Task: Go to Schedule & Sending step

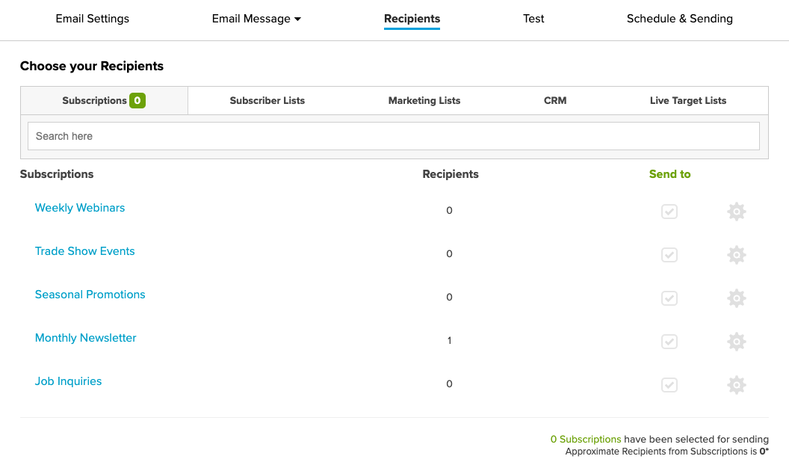Action: coord(679,19)
